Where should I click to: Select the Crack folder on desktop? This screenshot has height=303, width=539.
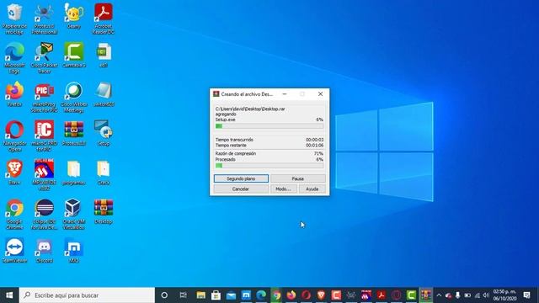click(103, 173)
